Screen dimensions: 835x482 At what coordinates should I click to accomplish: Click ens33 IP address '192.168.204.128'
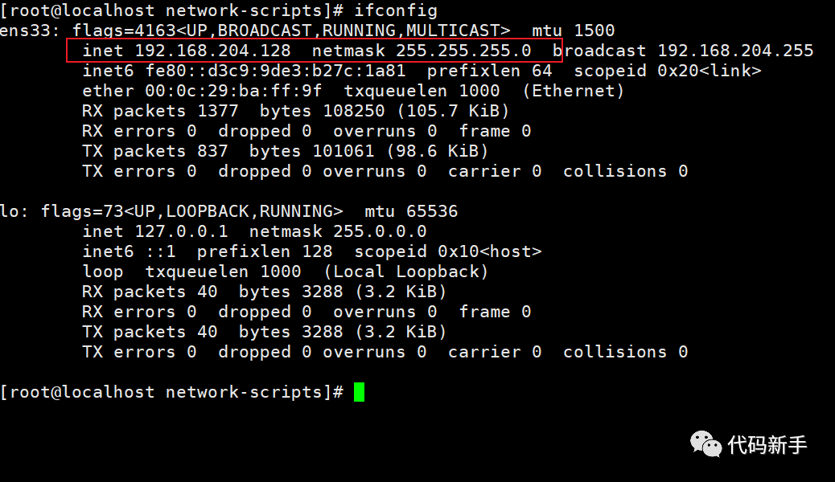pos(212,51)
